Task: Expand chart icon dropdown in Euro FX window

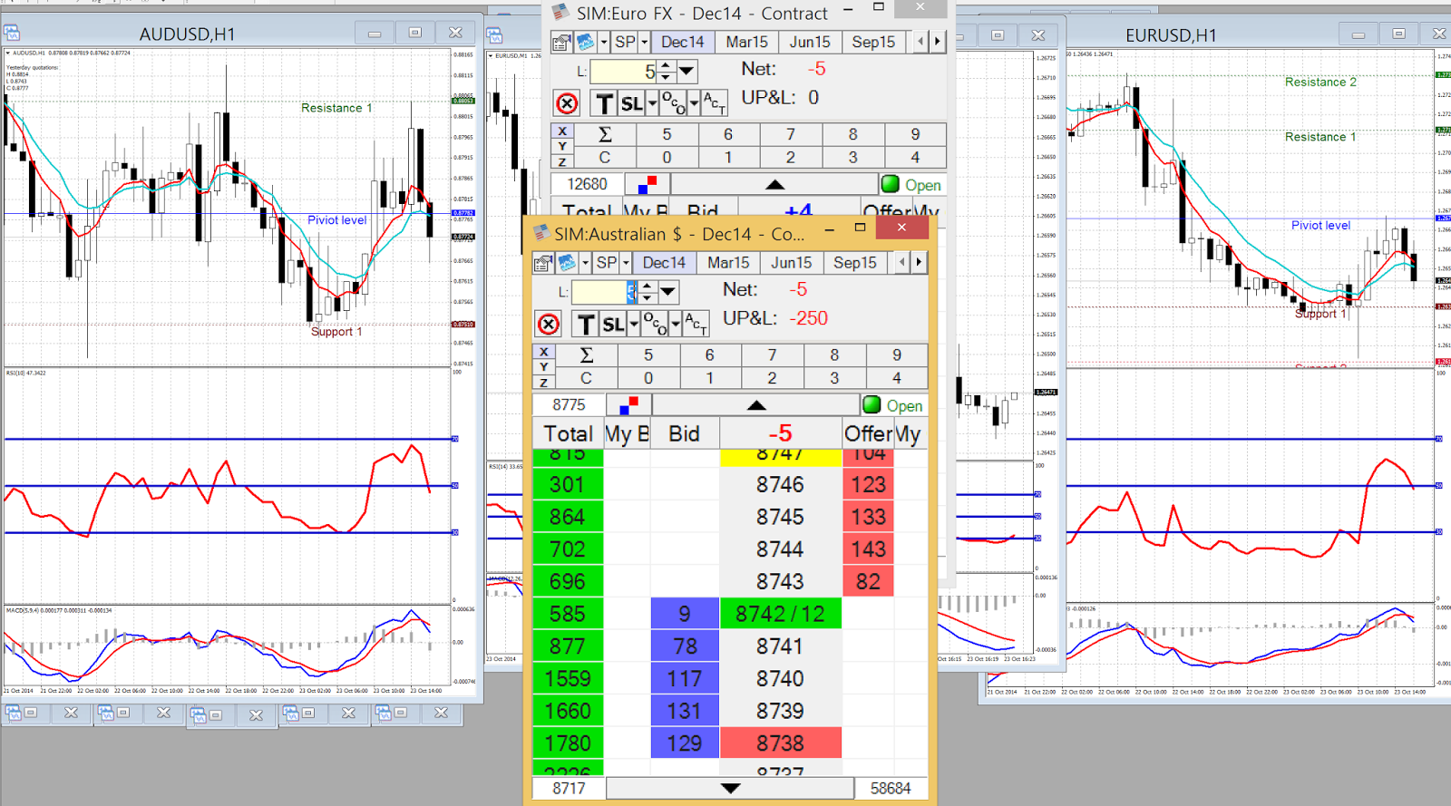Action: (x=603, y=42)
